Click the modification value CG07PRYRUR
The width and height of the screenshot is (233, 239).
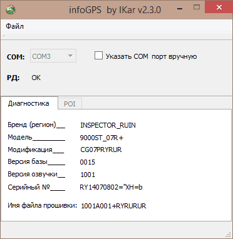tap(101, 150)
